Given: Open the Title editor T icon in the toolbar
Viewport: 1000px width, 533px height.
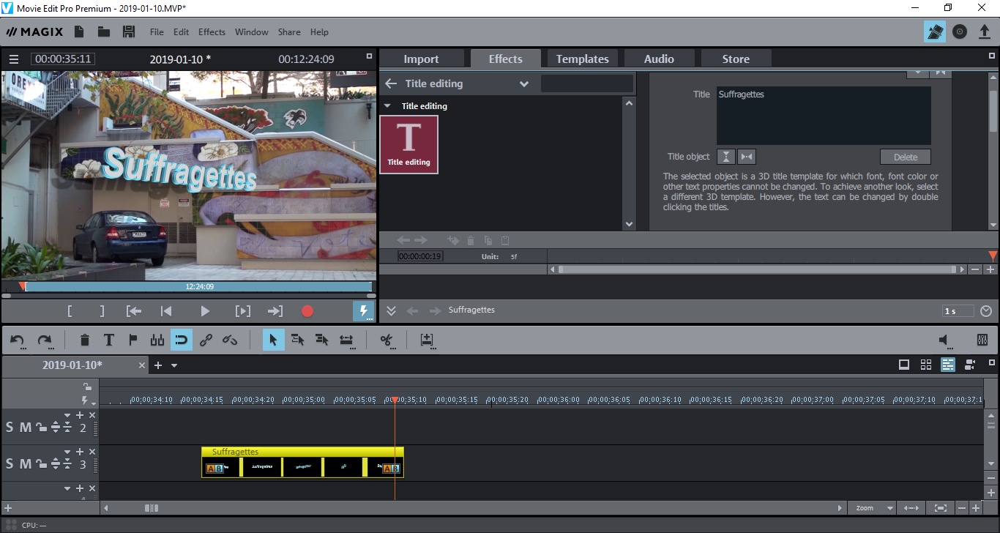Looking at the screenshot, I should click(108, 340).
